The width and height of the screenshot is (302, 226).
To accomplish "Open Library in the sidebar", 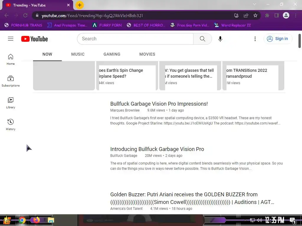I will 11,103.
